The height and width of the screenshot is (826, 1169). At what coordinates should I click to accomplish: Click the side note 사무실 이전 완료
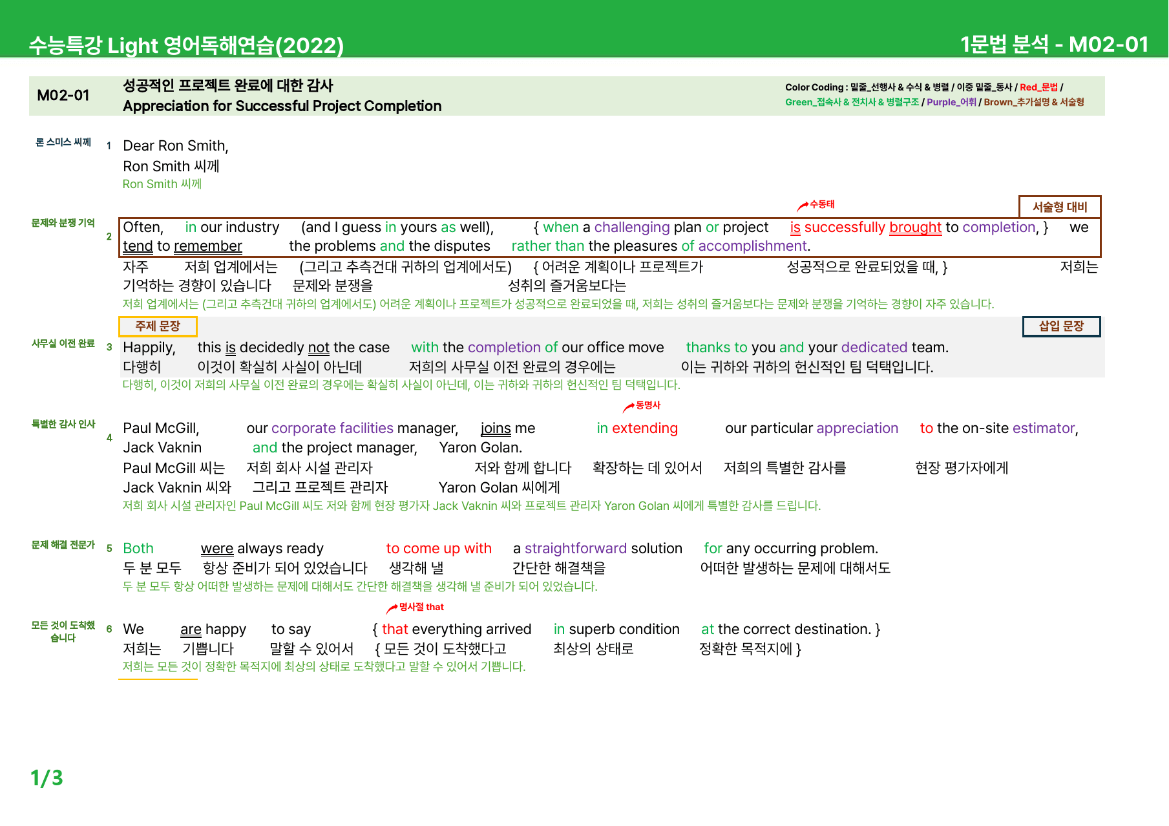[x=63, y=343]
